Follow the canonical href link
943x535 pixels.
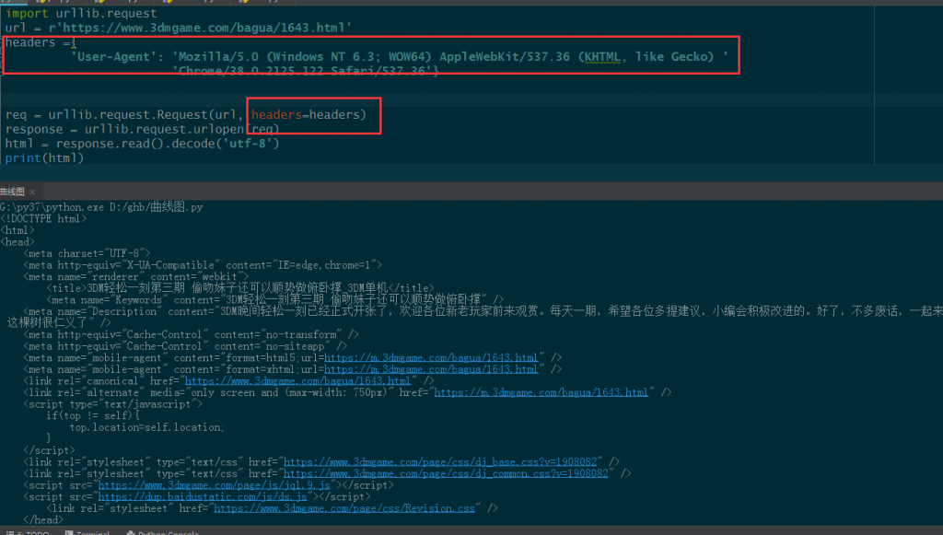pyautogui.click(x=297, y=380)
